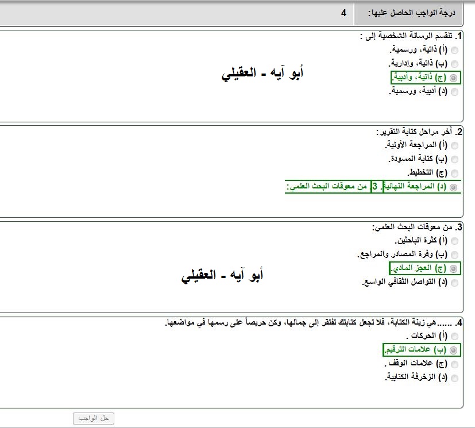Choose radio (د) المراجعة النهائية

[x=454, y=187]
